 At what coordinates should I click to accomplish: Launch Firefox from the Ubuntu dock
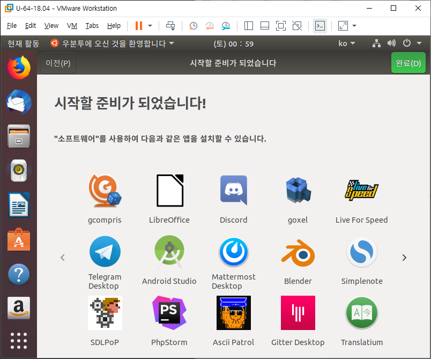[x=19, y=68]
